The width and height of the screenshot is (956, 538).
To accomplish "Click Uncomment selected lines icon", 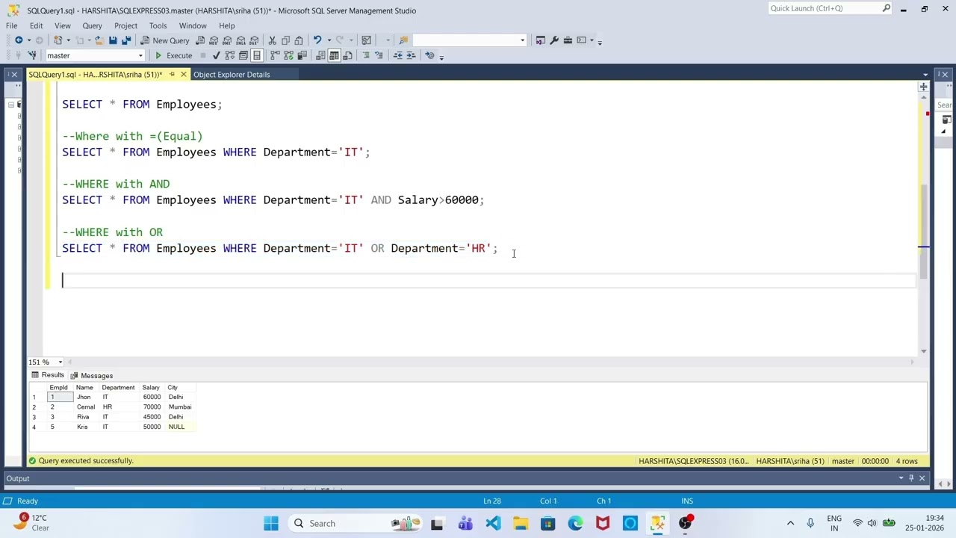I will point(379,55).
